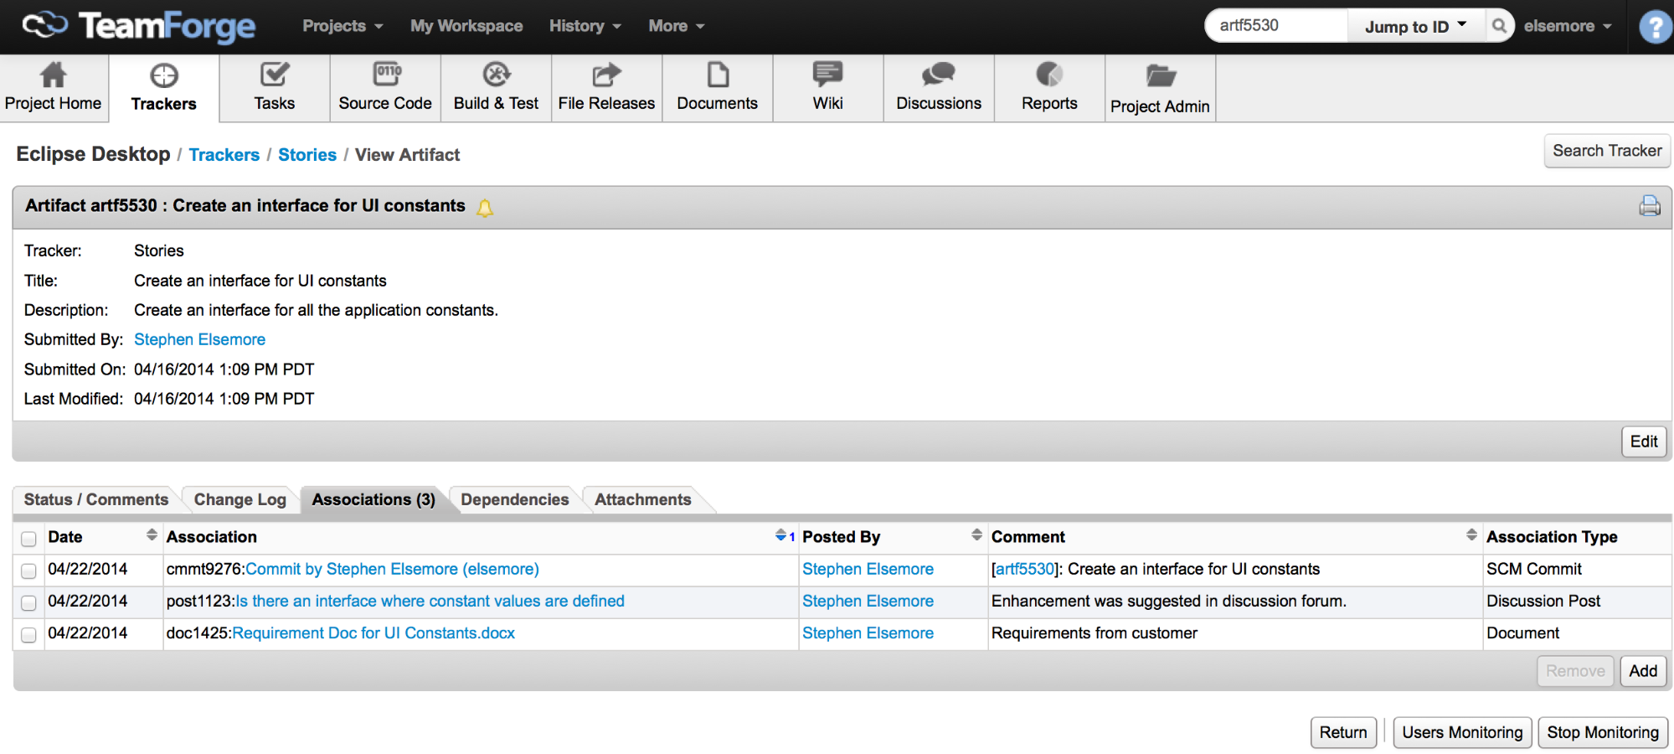Click the Edit button for the artifact
The width and height of the screenshot is (1674, 754).
pos(1643,442)
